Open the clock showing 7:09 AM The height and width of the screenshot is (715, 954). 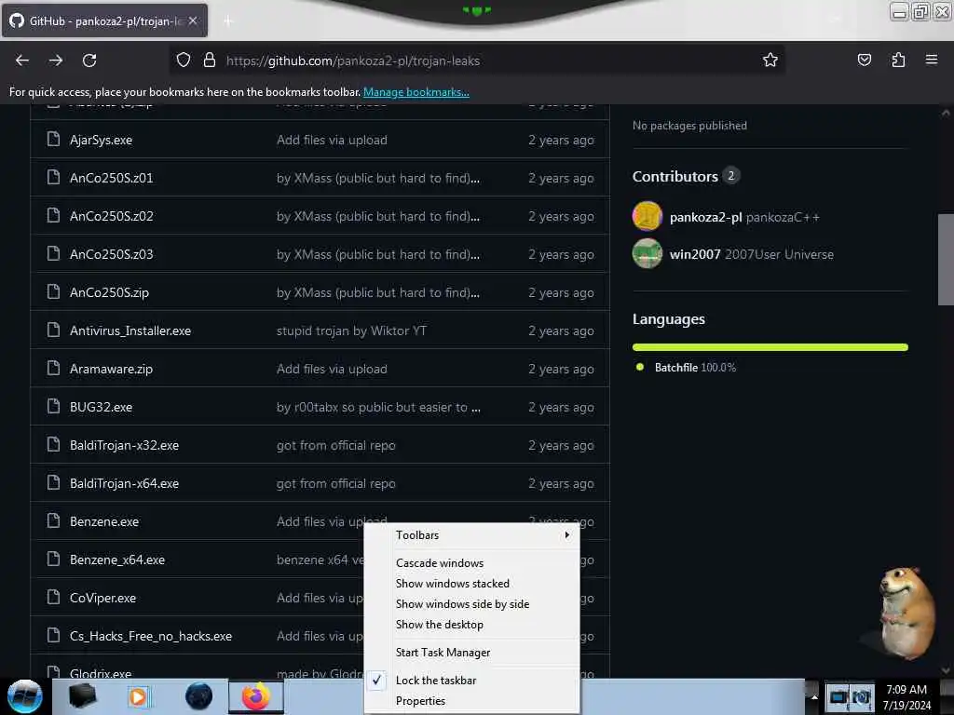click(906, 697)
